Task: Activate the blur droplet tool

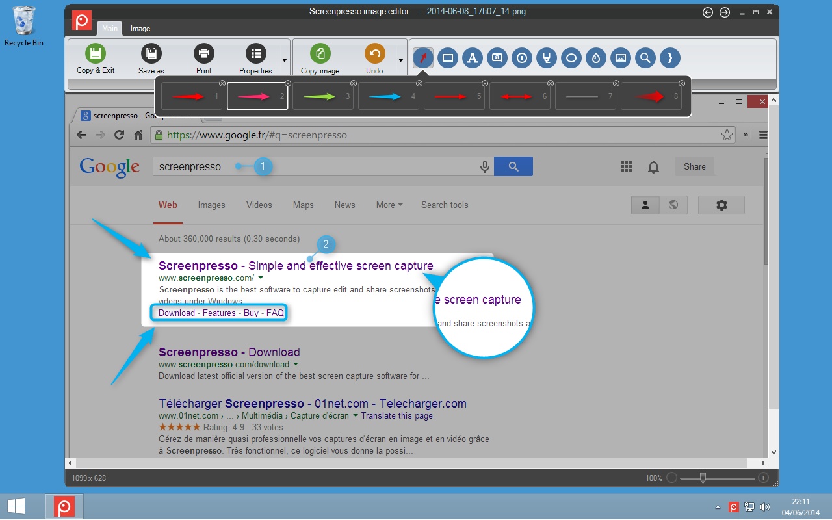Action: (596, 58)
